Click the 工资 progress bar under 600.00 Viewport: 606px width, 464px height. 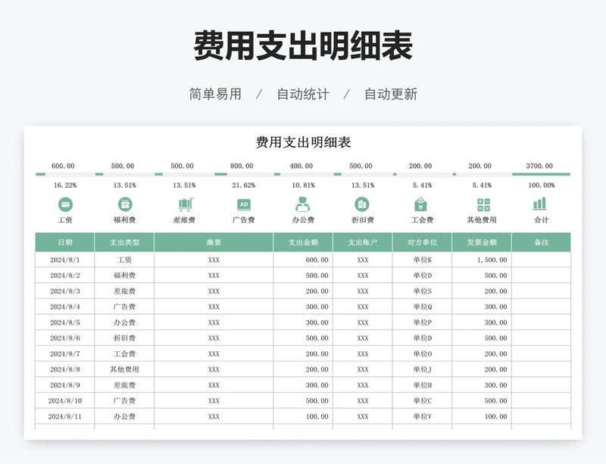[65, 174]
